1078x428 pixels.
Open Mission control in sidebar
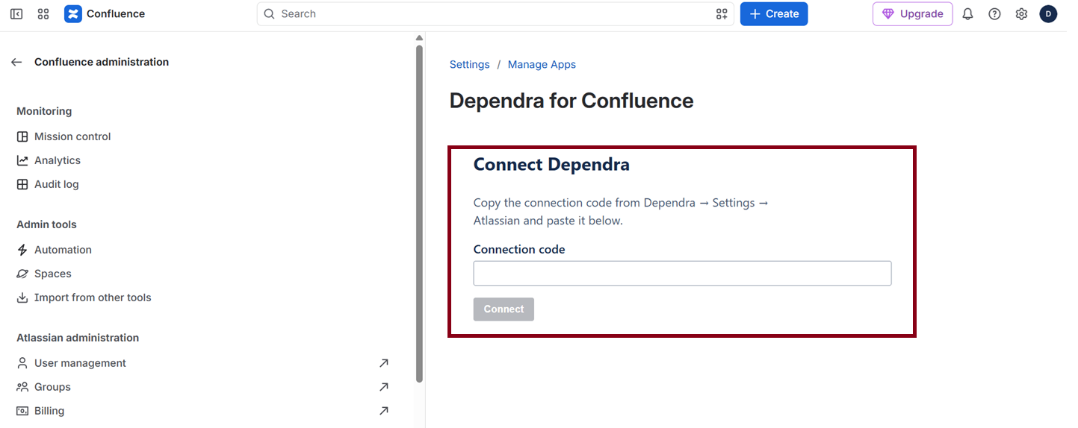pyautogui.click(x=72, y=136)
